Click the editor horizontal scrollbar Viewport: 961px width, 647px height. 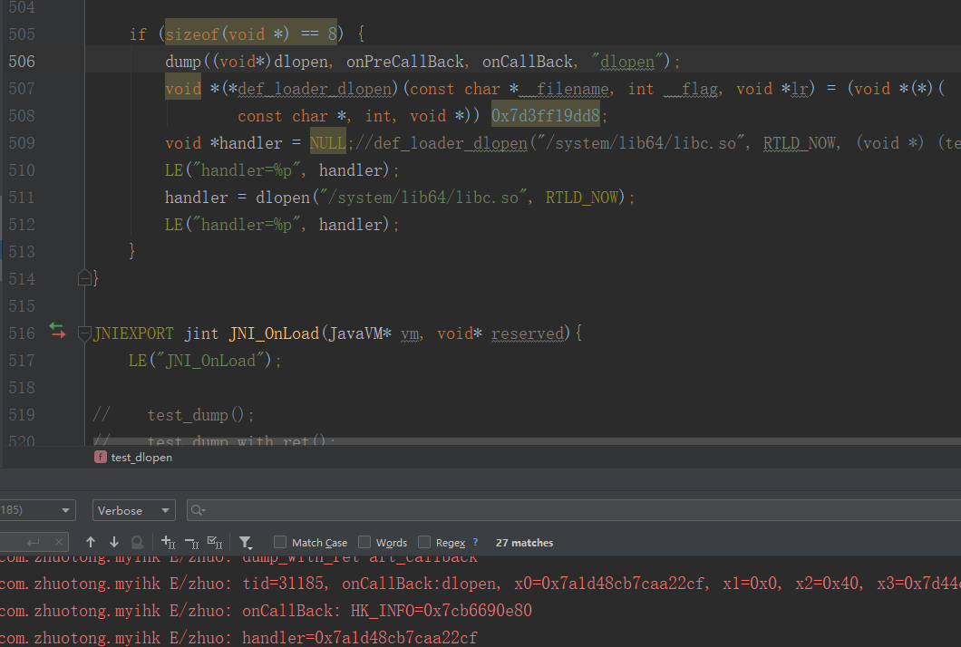click(527, 441)
